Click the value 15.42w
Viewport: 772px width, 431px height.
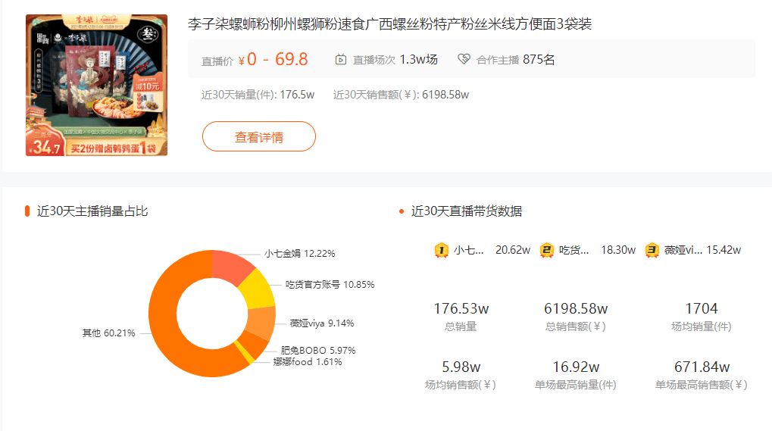(724, 250)
